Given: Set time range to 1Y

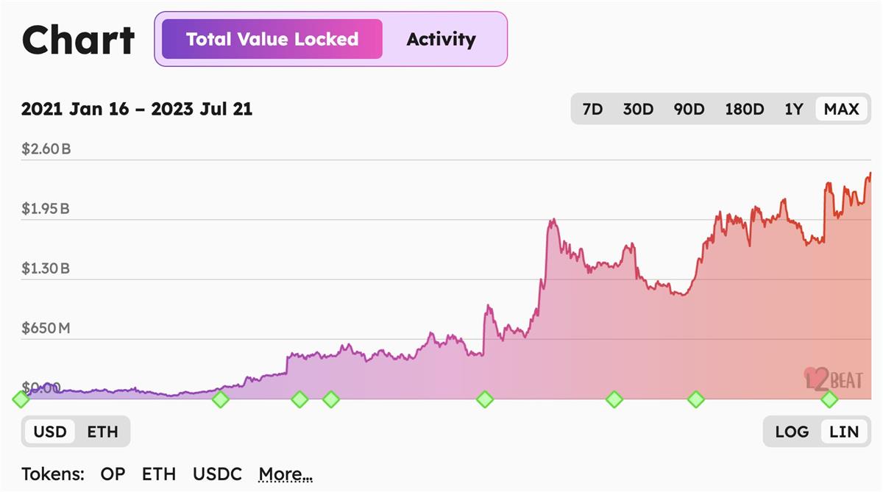Looking at the screenshot, I should (793, 110).
